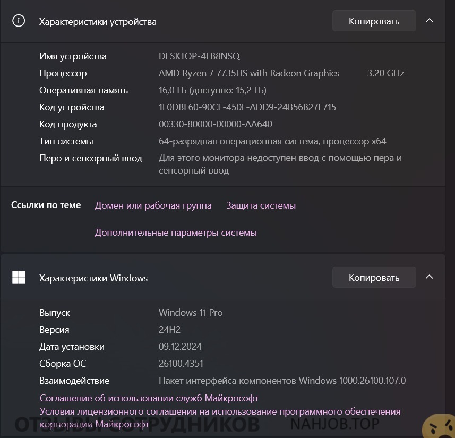Click the Характеристики Windows header

click(93, 278)
